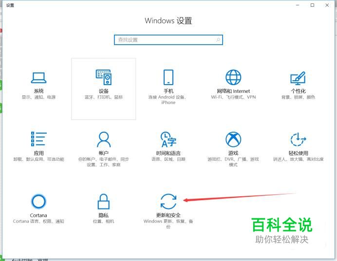Open the 更新和安全 refresh icon
The width and height of the screenshot is (337, 261).
click(168, 201)
